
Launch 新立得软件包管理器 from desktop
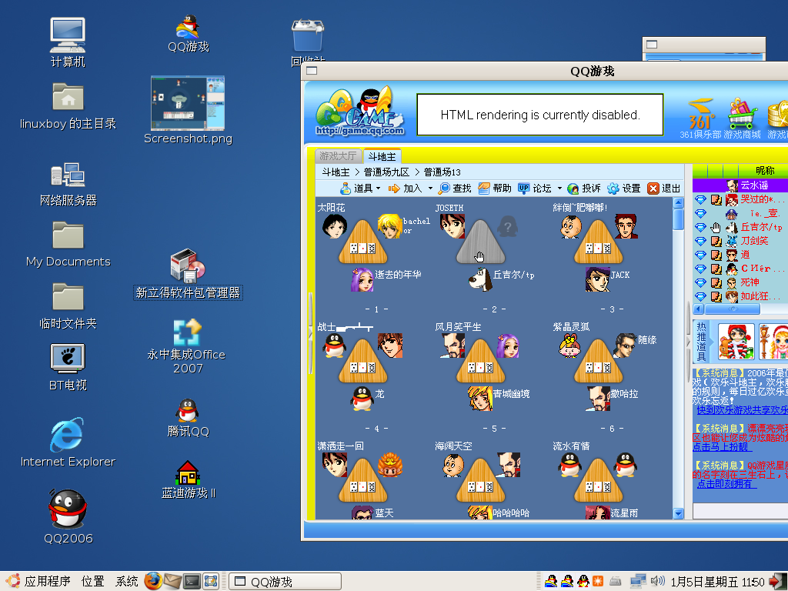[188, 274]
